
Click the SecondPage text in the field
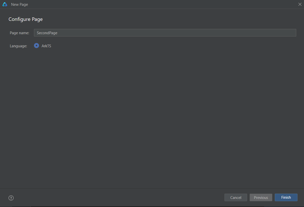coord(47,33)
